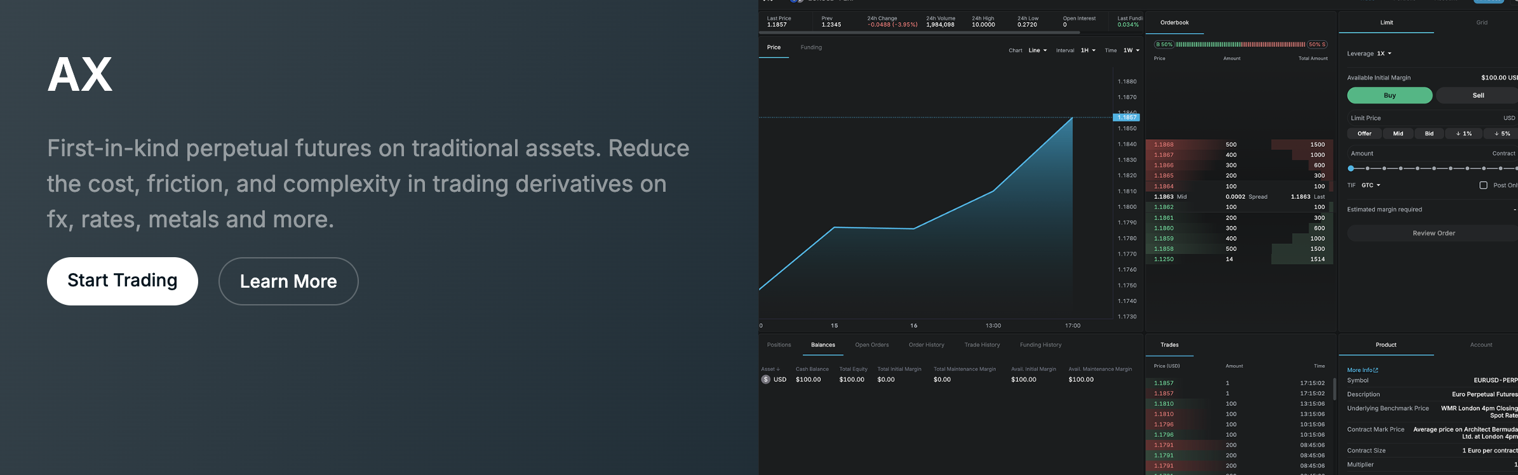Click the Total Amount column header in Orderbook
Viewport: 1518px width, 475px height.
[1313, 58]
